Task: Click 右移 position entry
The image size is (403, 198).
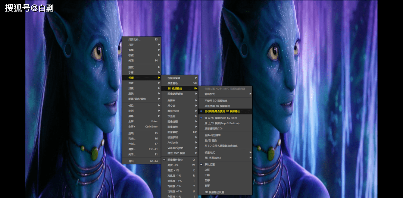Action: tap(225, 185)
